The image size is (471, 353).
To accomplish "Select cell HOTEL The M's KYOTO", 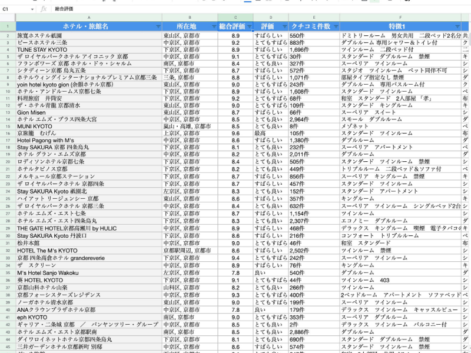I will click(89, 251).
